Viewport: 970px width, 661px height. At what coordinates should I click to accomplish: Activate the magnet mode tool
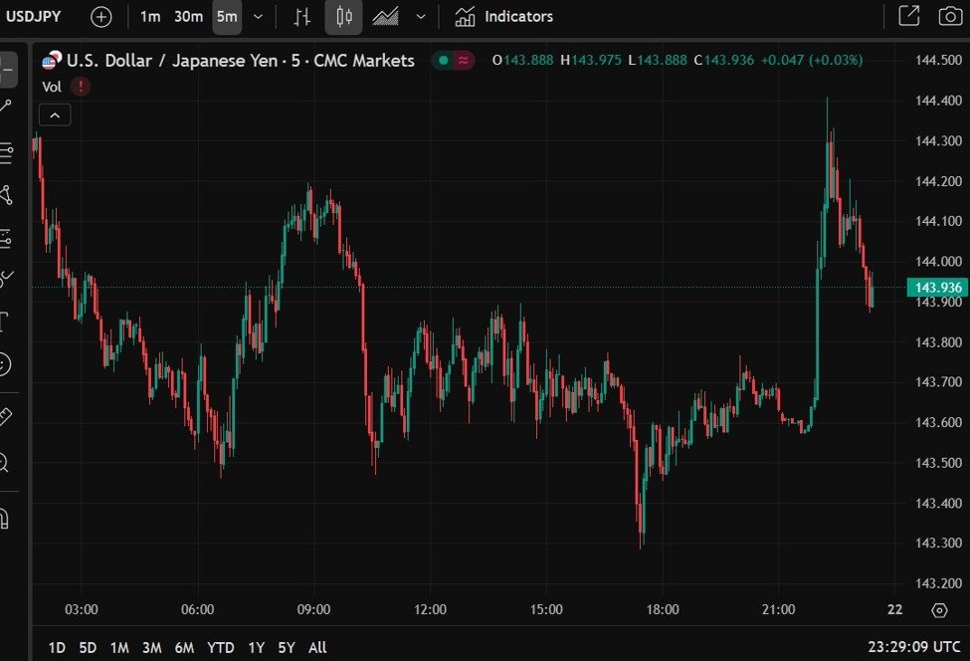5,518
